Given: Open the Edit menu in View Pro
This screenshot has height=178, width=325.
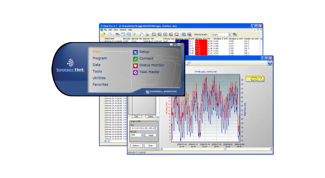Looking at the screenshot, I should tap(110, 30).
